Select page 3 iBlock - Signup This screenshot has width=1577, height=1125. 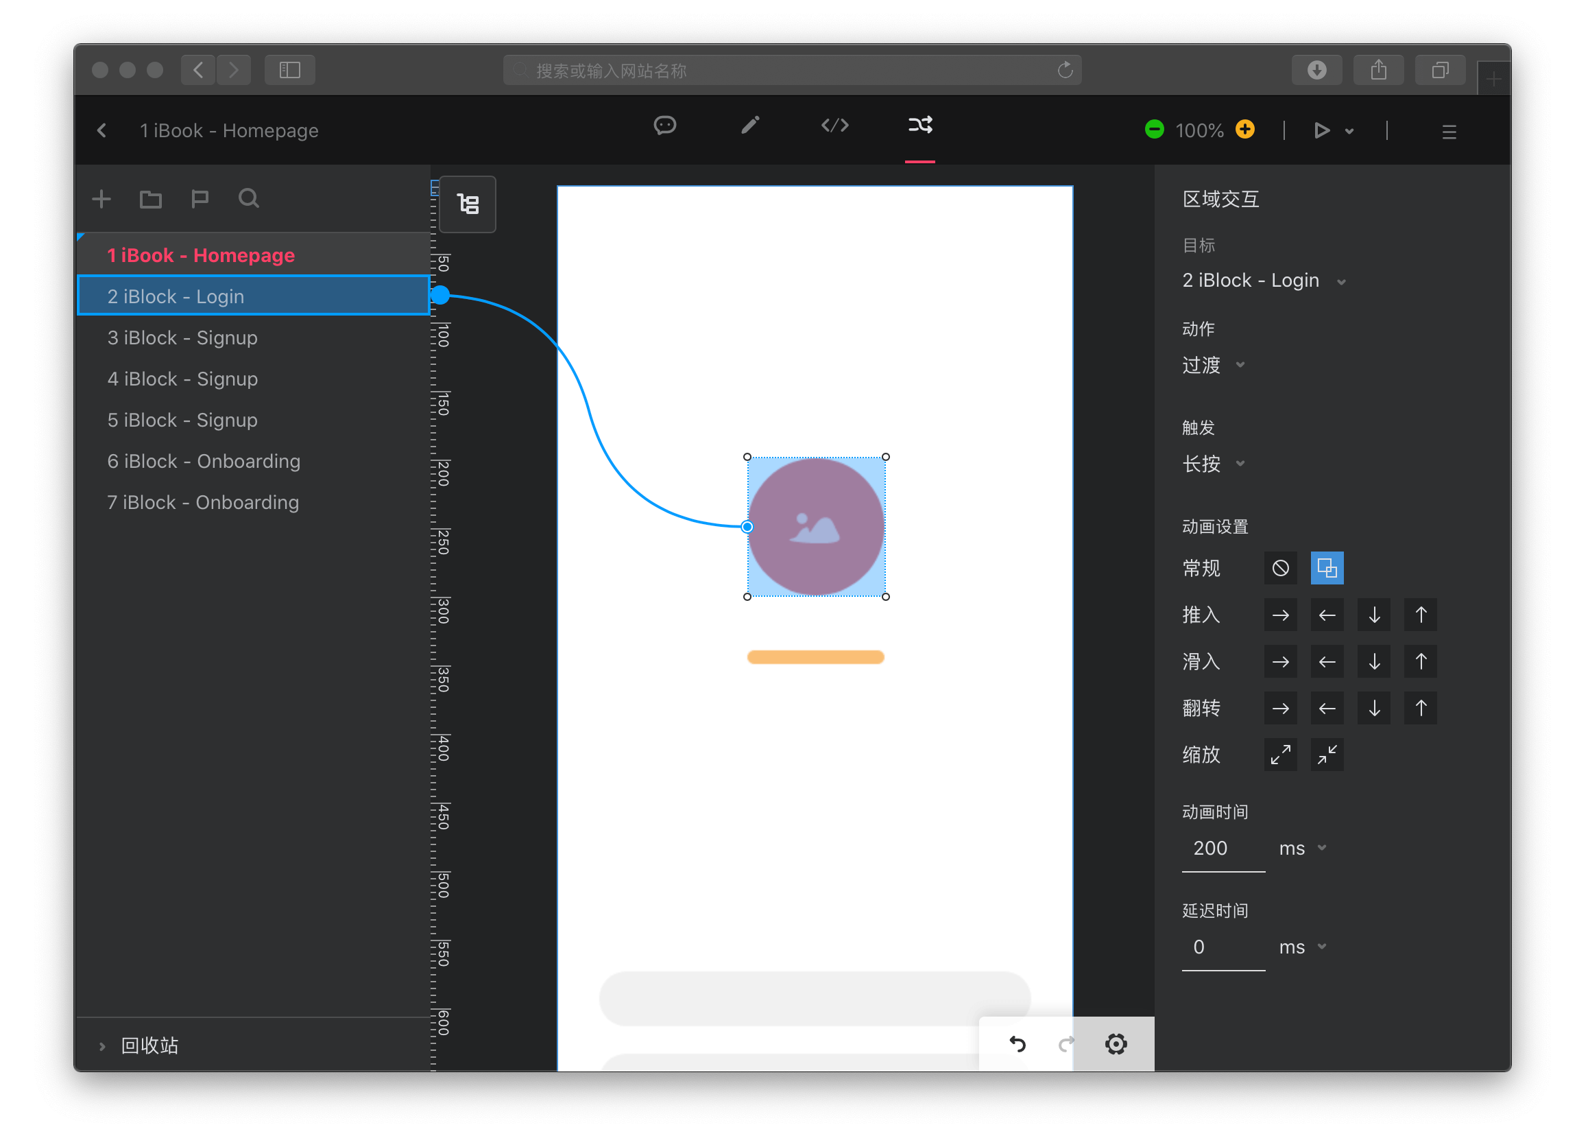pyautogui.click(x=182, y=337)
